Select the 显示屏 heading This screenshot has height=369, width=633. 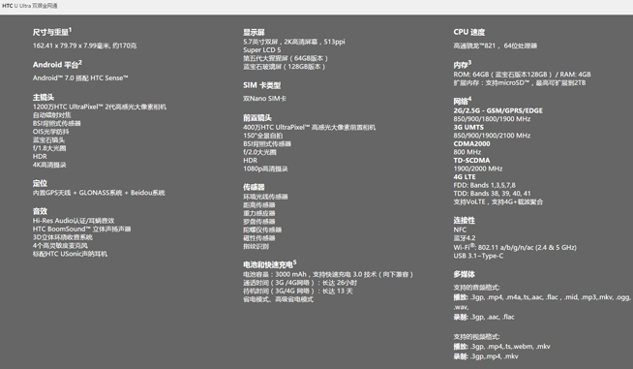pyautogui.click(x=254, y=32)
